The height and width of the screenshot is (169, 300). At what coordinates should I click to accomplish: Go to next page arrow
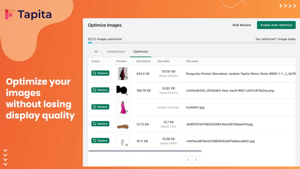[196, 160]
